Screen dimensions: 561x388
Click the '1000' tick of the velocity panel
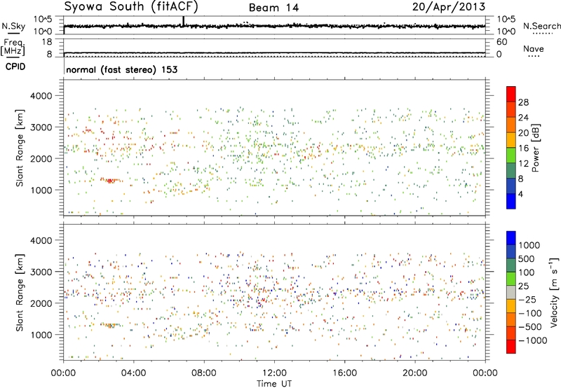coord(41,335)
